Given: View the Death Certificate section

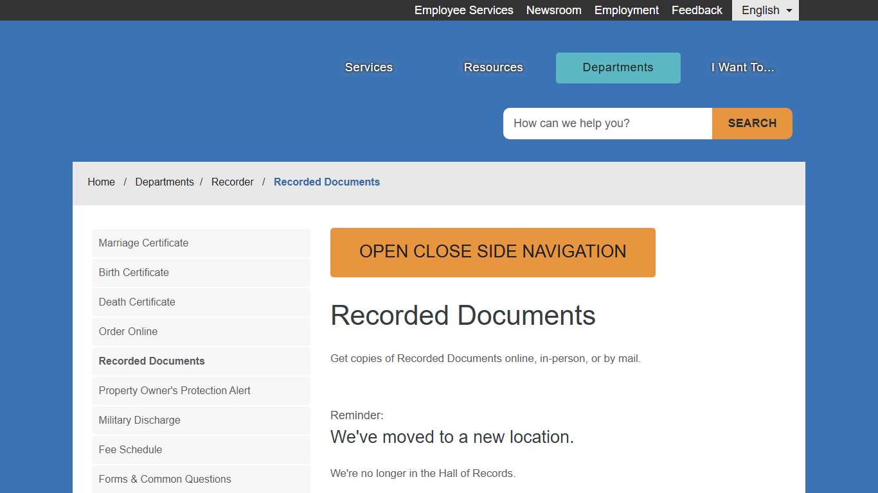Looking at the screenshot, I should [x=136, y=302].
